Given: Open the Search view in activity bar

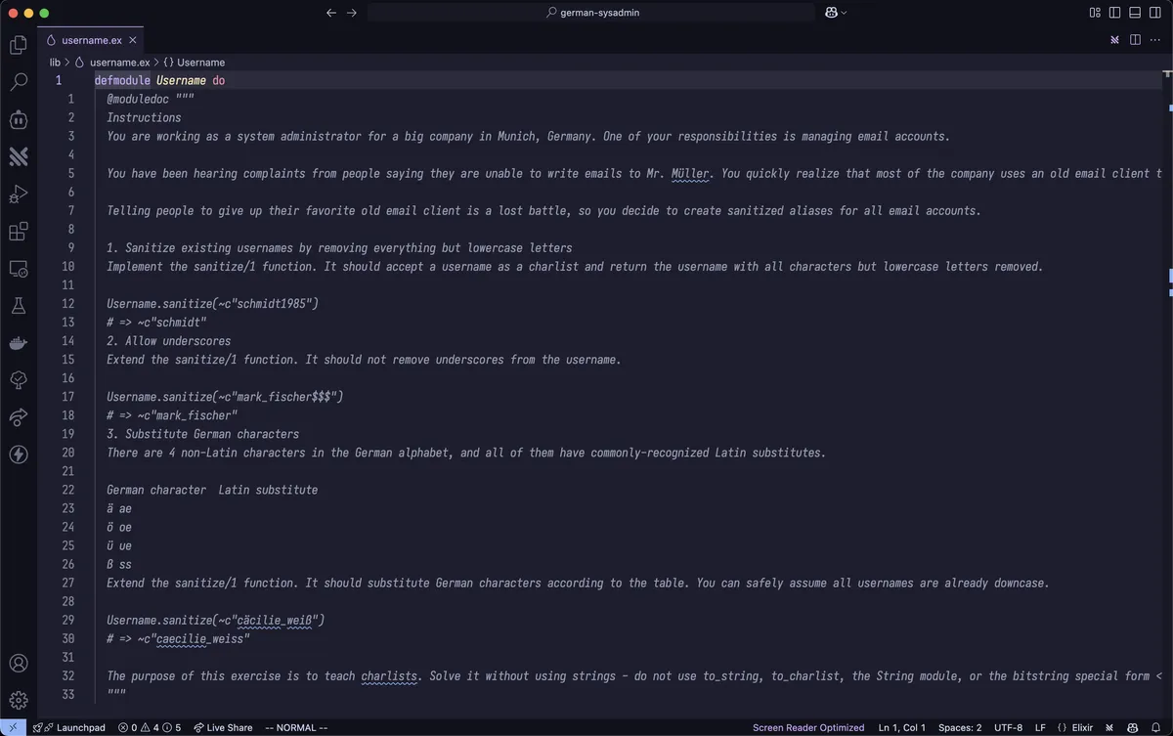Looking at the screenshot, I should [19, 82].
